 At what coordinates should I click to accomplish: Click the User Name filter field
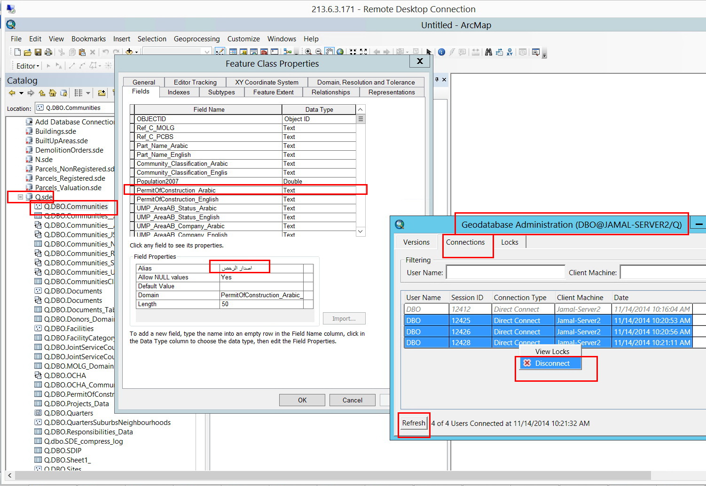[x=505, y=272]
